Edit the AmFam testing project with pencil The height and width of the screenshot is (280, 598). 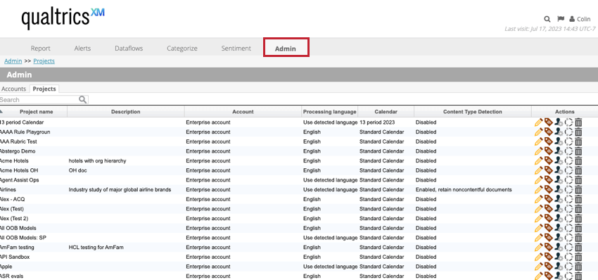coord(538,247)
